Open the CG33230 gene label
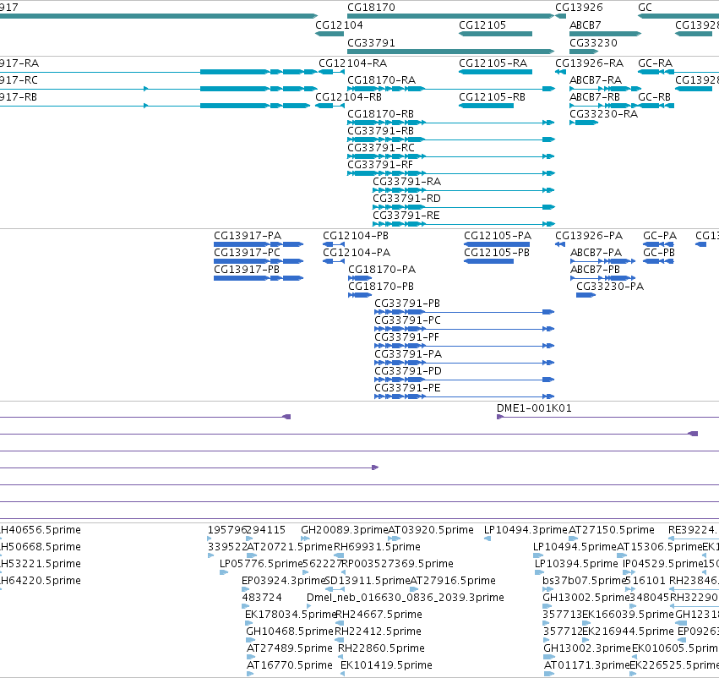The width and height of the screenshot is (719, 678). [593, 42]
